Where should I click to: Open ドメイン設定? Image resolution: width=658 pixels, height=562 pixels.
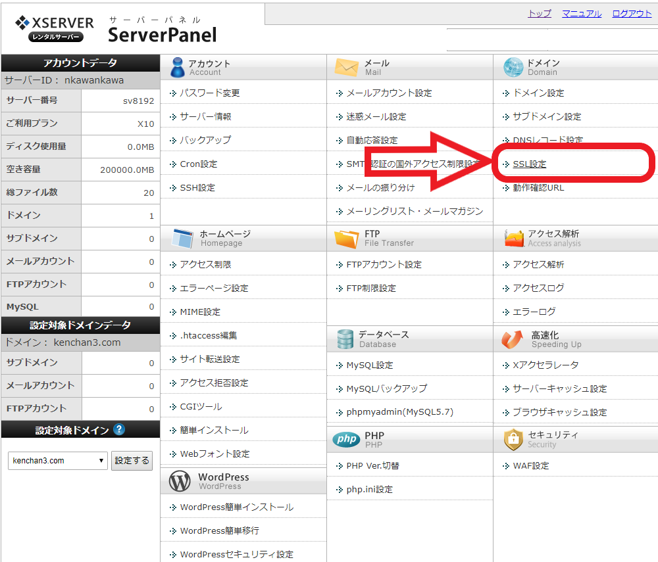[538, 93]
